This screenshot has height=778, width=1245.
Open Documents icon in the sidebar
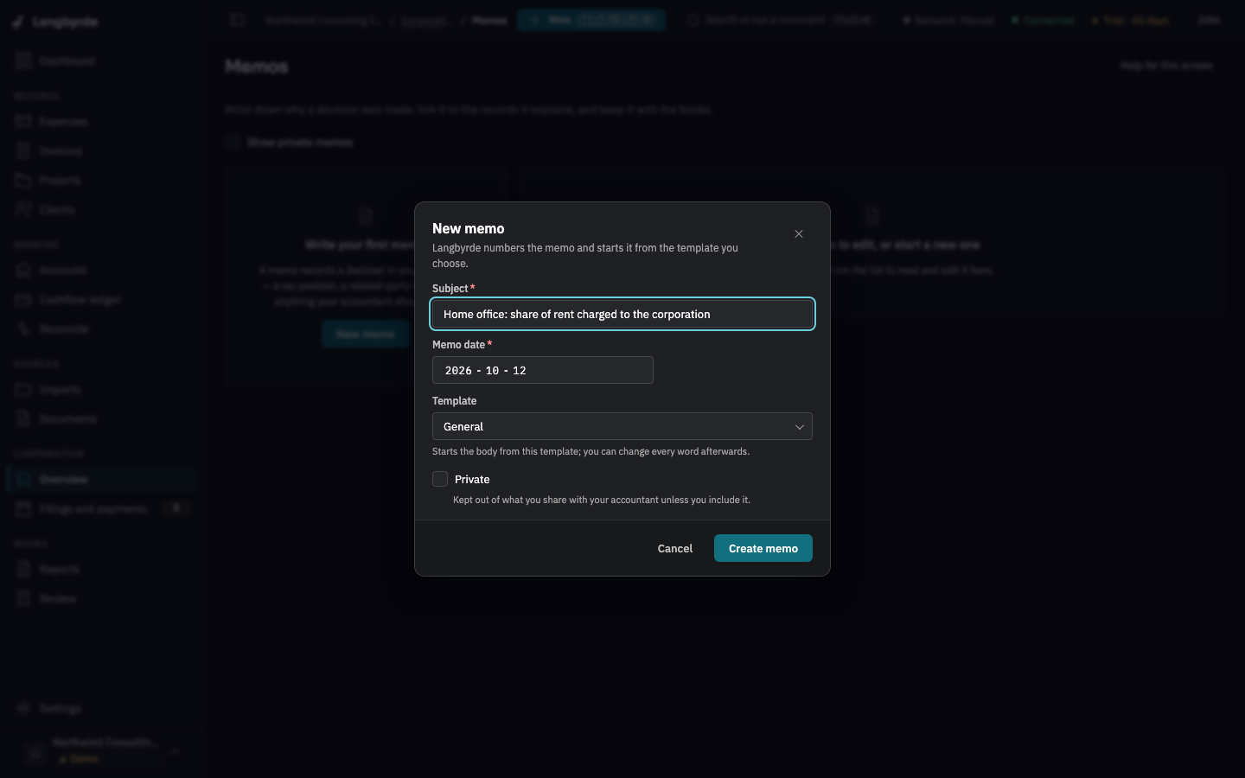coord(24,418)
